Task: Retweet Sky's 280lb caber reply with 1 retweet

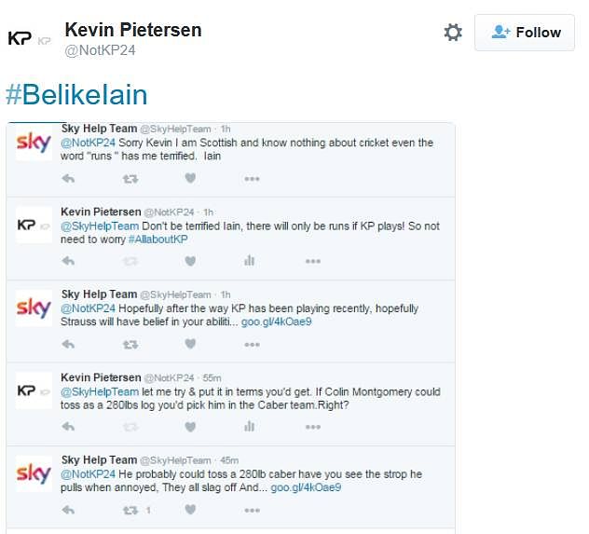Action: [130, 511]
